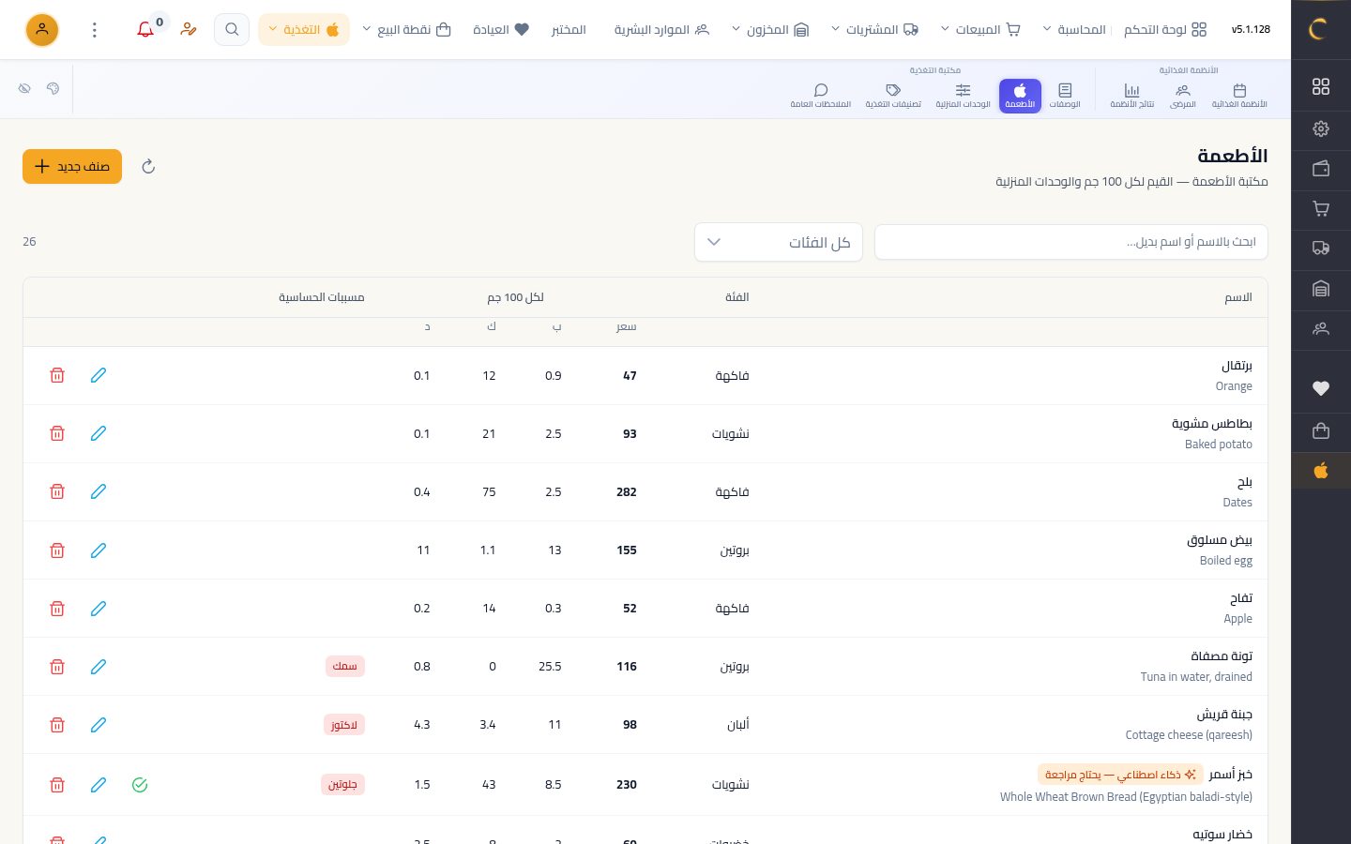The height and width of the screenshot is (844, 1351).
Task: Open the Patients (المرضى) toolbar icon
Action: coord(1182,96)
